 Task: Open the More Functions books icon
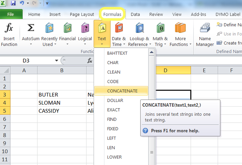[180, 28]
